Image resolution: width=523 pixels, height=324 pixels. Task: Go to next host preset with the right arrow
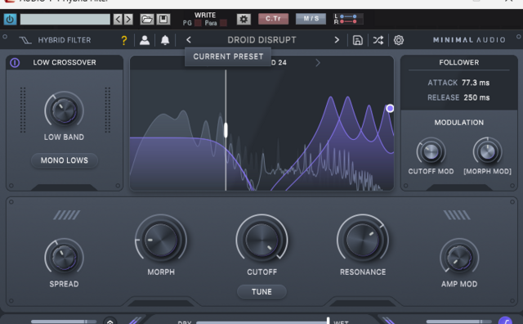[128, 20]
